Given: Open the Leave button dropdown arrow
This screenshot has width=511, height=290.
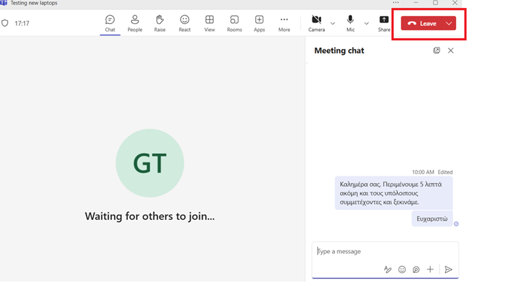Looking at the screenshot, I should pyautogui.click(x=449, y=23).
